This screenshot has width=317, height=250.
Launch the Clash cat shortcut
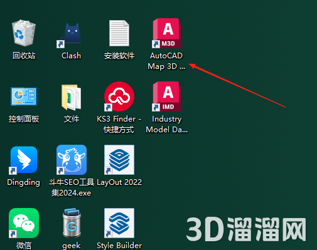(69, 35)
